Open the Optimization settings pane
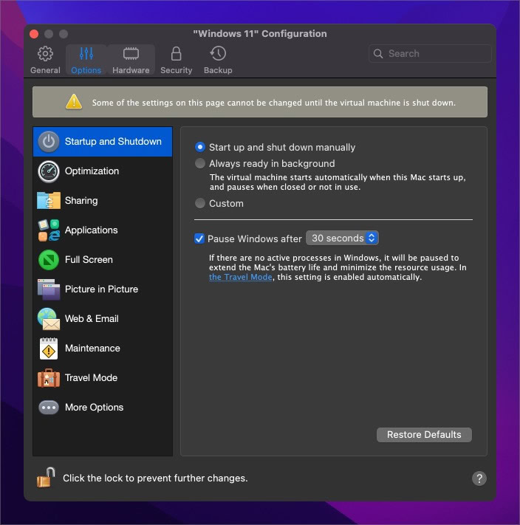The image size is (520, 525). pyautogui.click(x=103, y=171)
